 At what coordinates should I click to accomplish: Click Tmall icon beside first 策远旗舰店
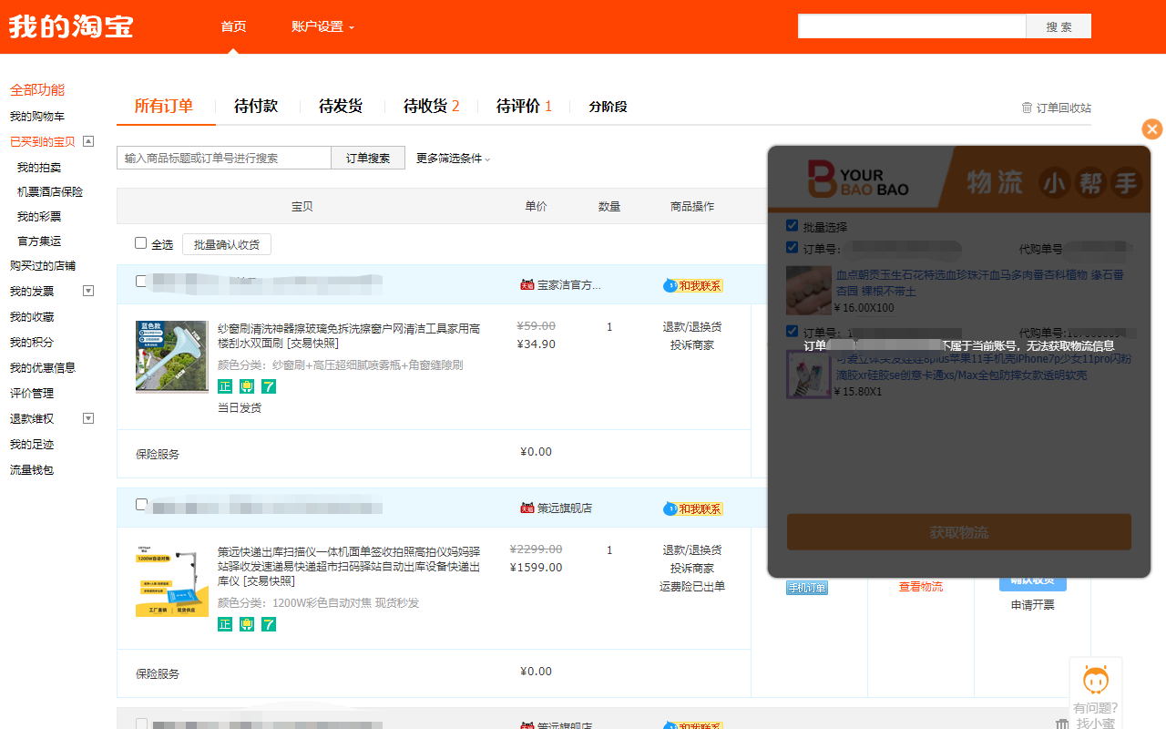point(527,508)
